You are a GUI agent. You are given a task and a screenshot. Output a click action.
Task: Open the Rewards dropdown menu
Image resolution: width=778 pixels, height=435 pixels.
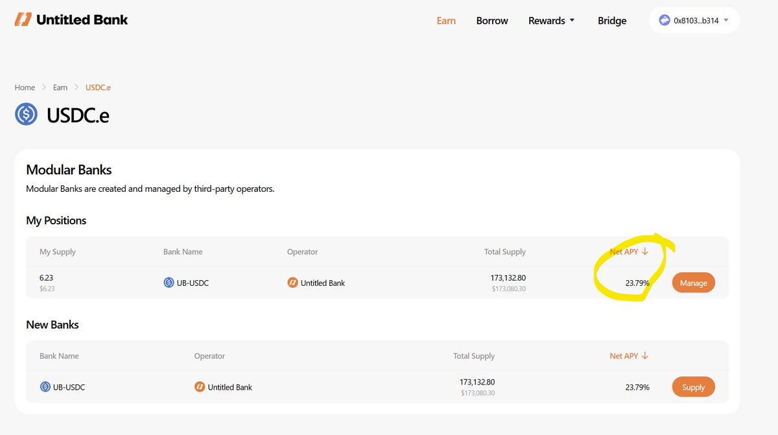tap(552, 21)
